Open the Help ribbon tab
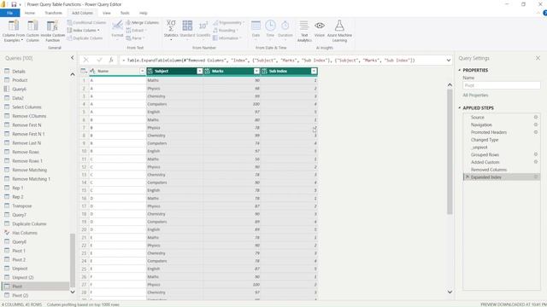Screen dimensions: 547x307 (143, 13)
